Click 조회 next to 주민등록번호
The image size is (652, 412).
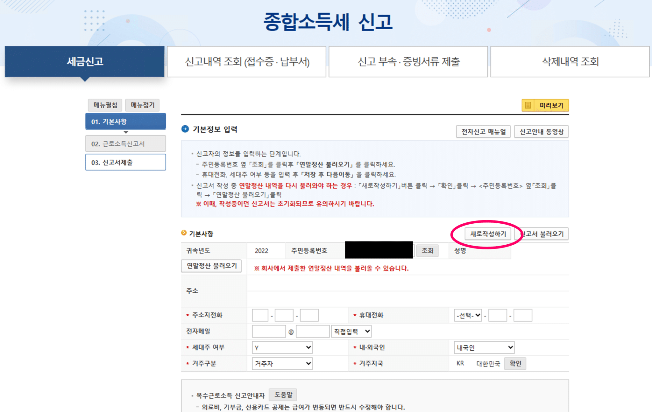pyautogui.click(x=427, y=251)
